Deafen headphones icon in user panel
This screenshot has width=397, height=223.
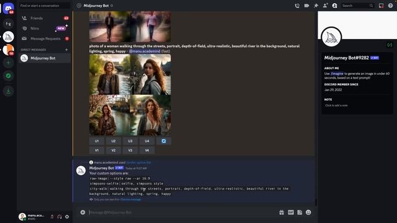(60, 217)
